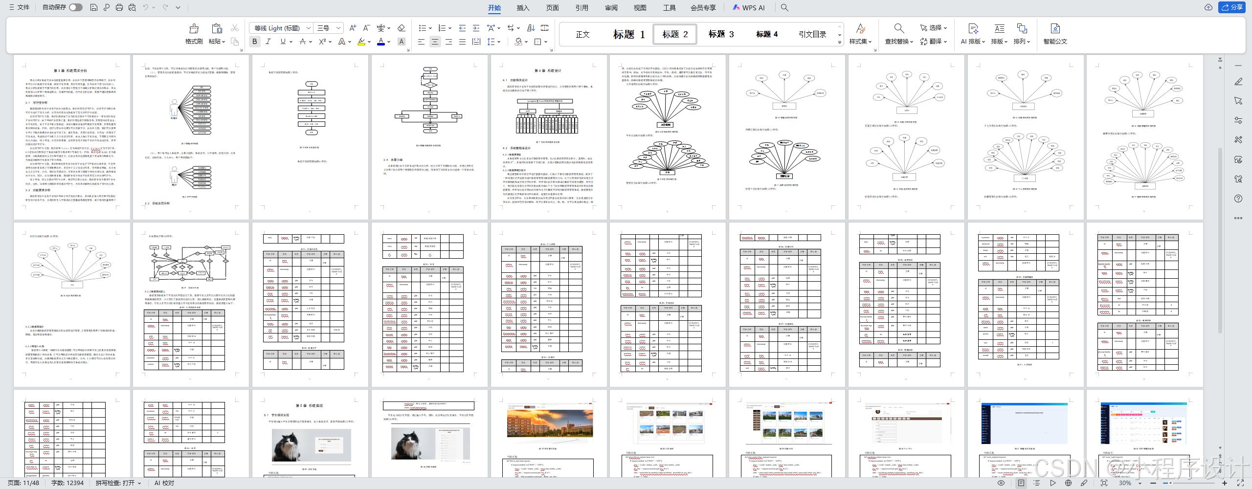Increase font size with the A+ icon

tap(353, 28)
